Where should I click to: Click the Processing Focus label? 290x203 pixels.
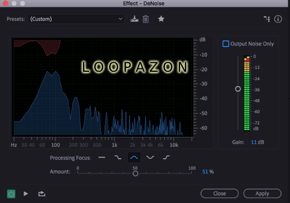pyautogui.click(x=70, y=158)
